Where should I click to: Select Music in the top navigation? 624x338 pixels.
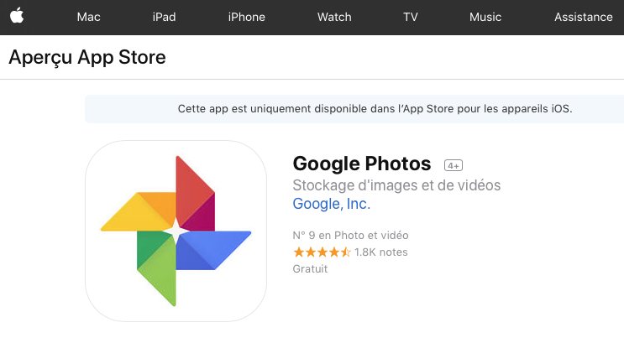(485, 17)
